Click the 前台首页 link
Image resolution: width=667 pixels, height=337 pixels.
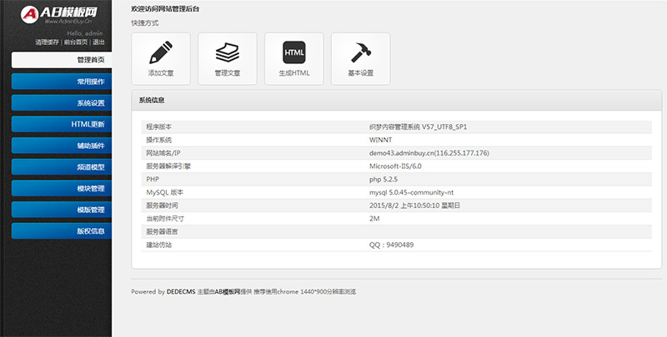pyautogui.click(x=75, y=42)
